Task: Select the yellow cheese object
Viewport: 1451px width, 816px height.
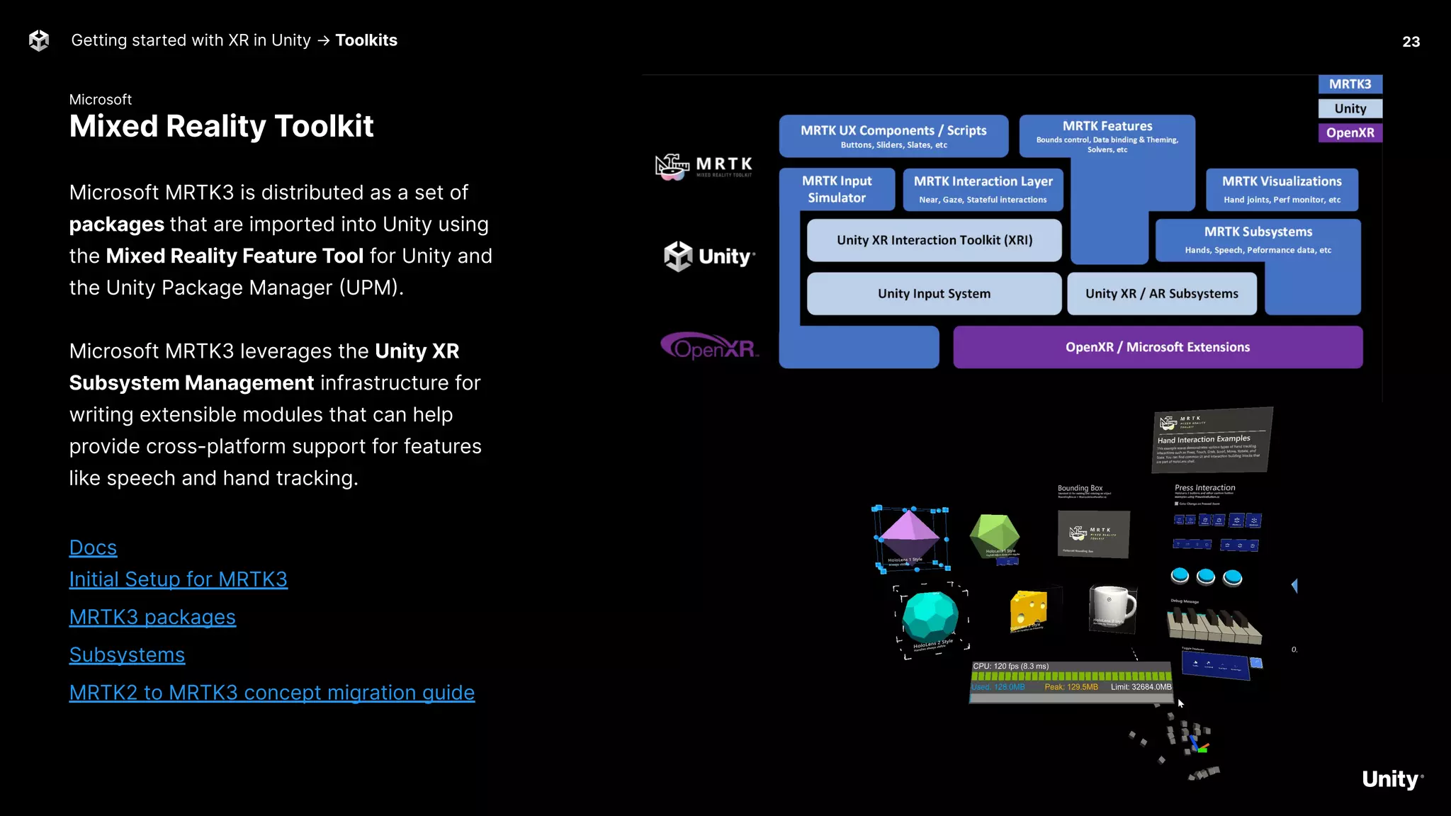Action: click(x=1028, y=609)
